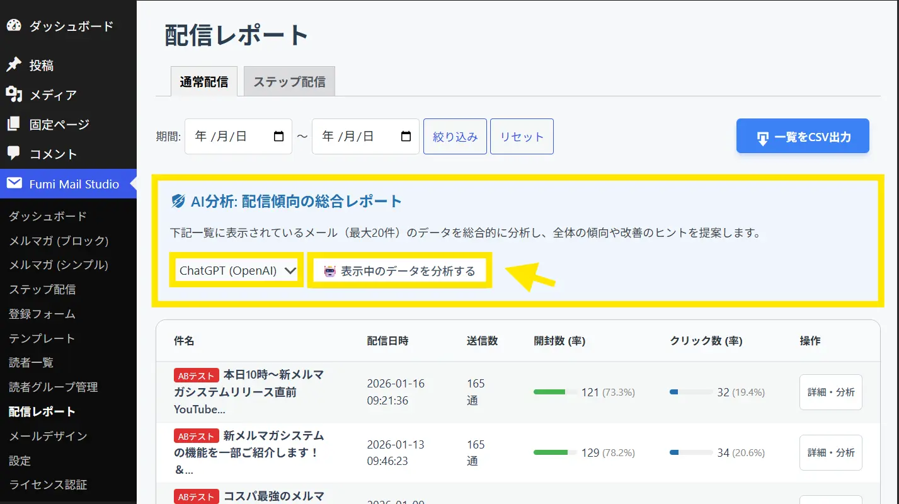The width and height of the screenshot is (899, 504).
Task: Switch to the ステップ配信 tab
Action: pos(289,81)
